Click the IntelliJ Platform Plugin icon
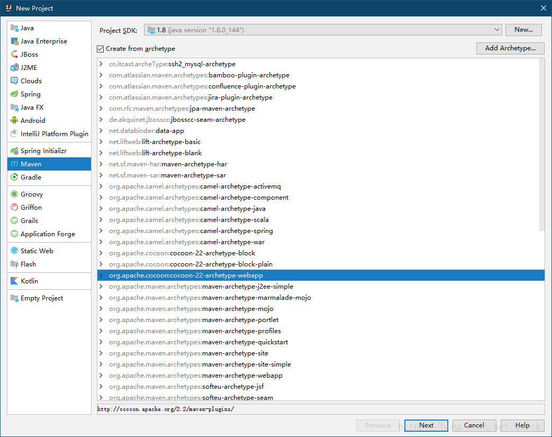Viewport: 552px width, 437px height. pos(14,133)
